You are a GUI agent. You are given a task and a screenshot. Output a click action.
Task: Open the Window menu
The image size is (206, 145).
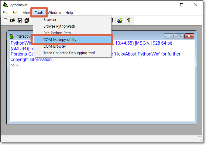54,13
